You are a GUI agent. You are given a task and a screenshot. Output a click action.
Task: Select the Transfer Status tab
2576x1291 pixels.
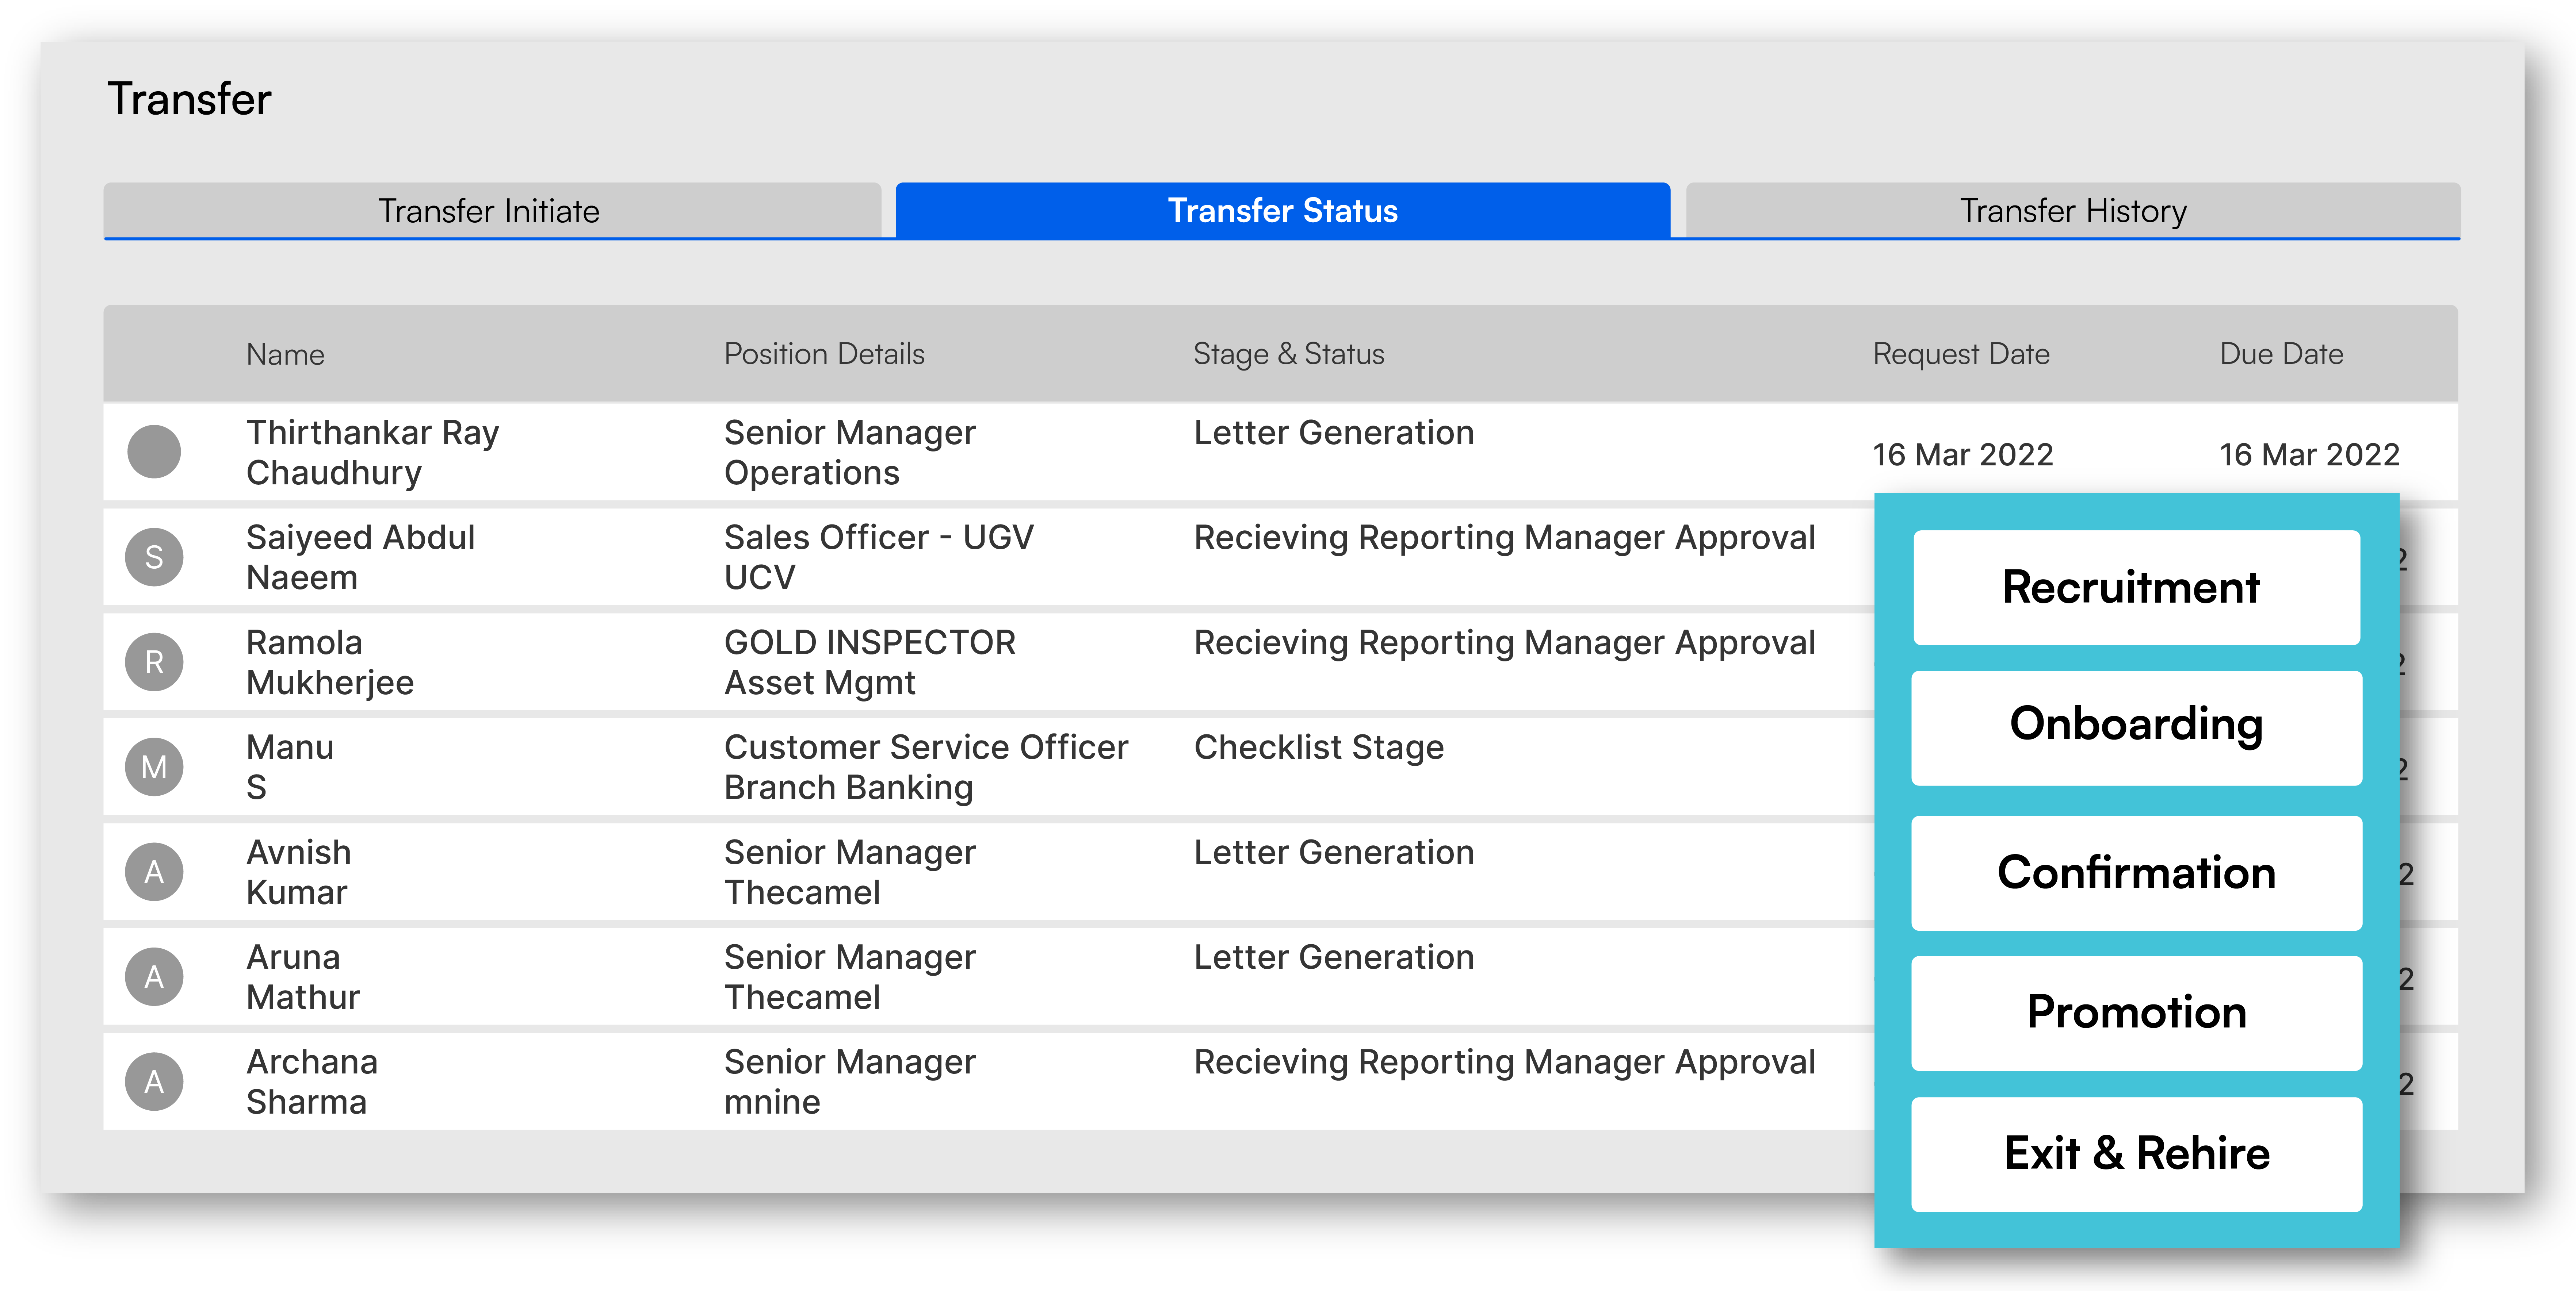1282,210
